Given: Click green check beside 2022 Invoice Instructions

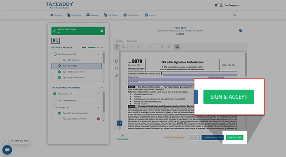Looking at the screenshot, I should click(x=59, y=113).
